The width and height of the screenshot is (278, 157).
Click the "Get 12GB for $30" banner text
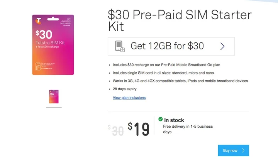pyautogui.click(x=167, y=46)
